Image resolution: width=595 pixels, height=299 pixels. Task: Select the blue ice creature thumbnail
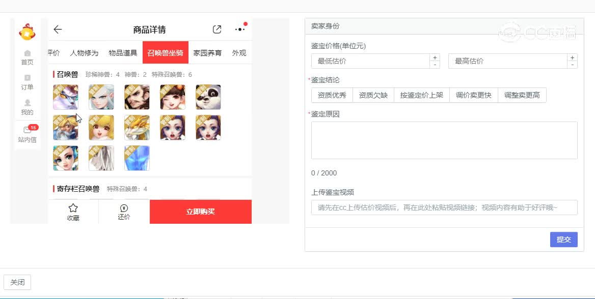tap(137, 158)
